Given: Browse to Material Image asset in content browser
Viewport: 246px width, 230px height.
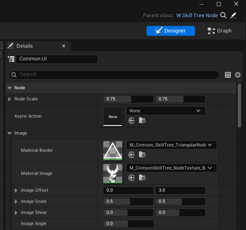Looking at the screenshot, I should pos(142,178).
